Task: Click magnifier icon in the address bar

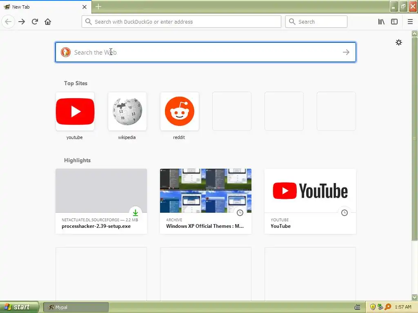Action: tap(88, 22)
